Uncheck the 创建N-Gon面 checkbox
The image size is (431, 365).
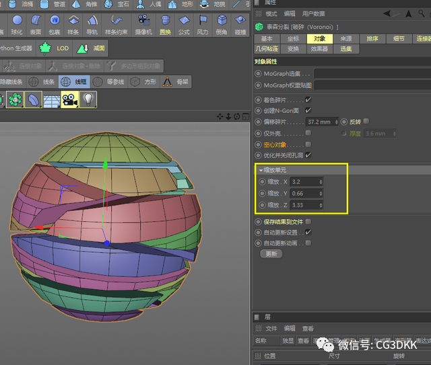point(308,110)
